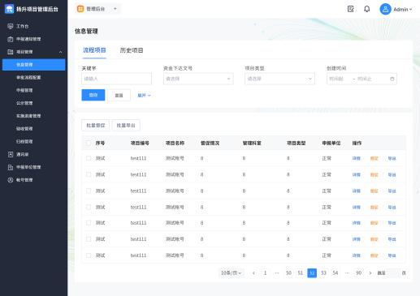Open the Admin account dropdown
The image size is (420, 296).
click(403, 10)
